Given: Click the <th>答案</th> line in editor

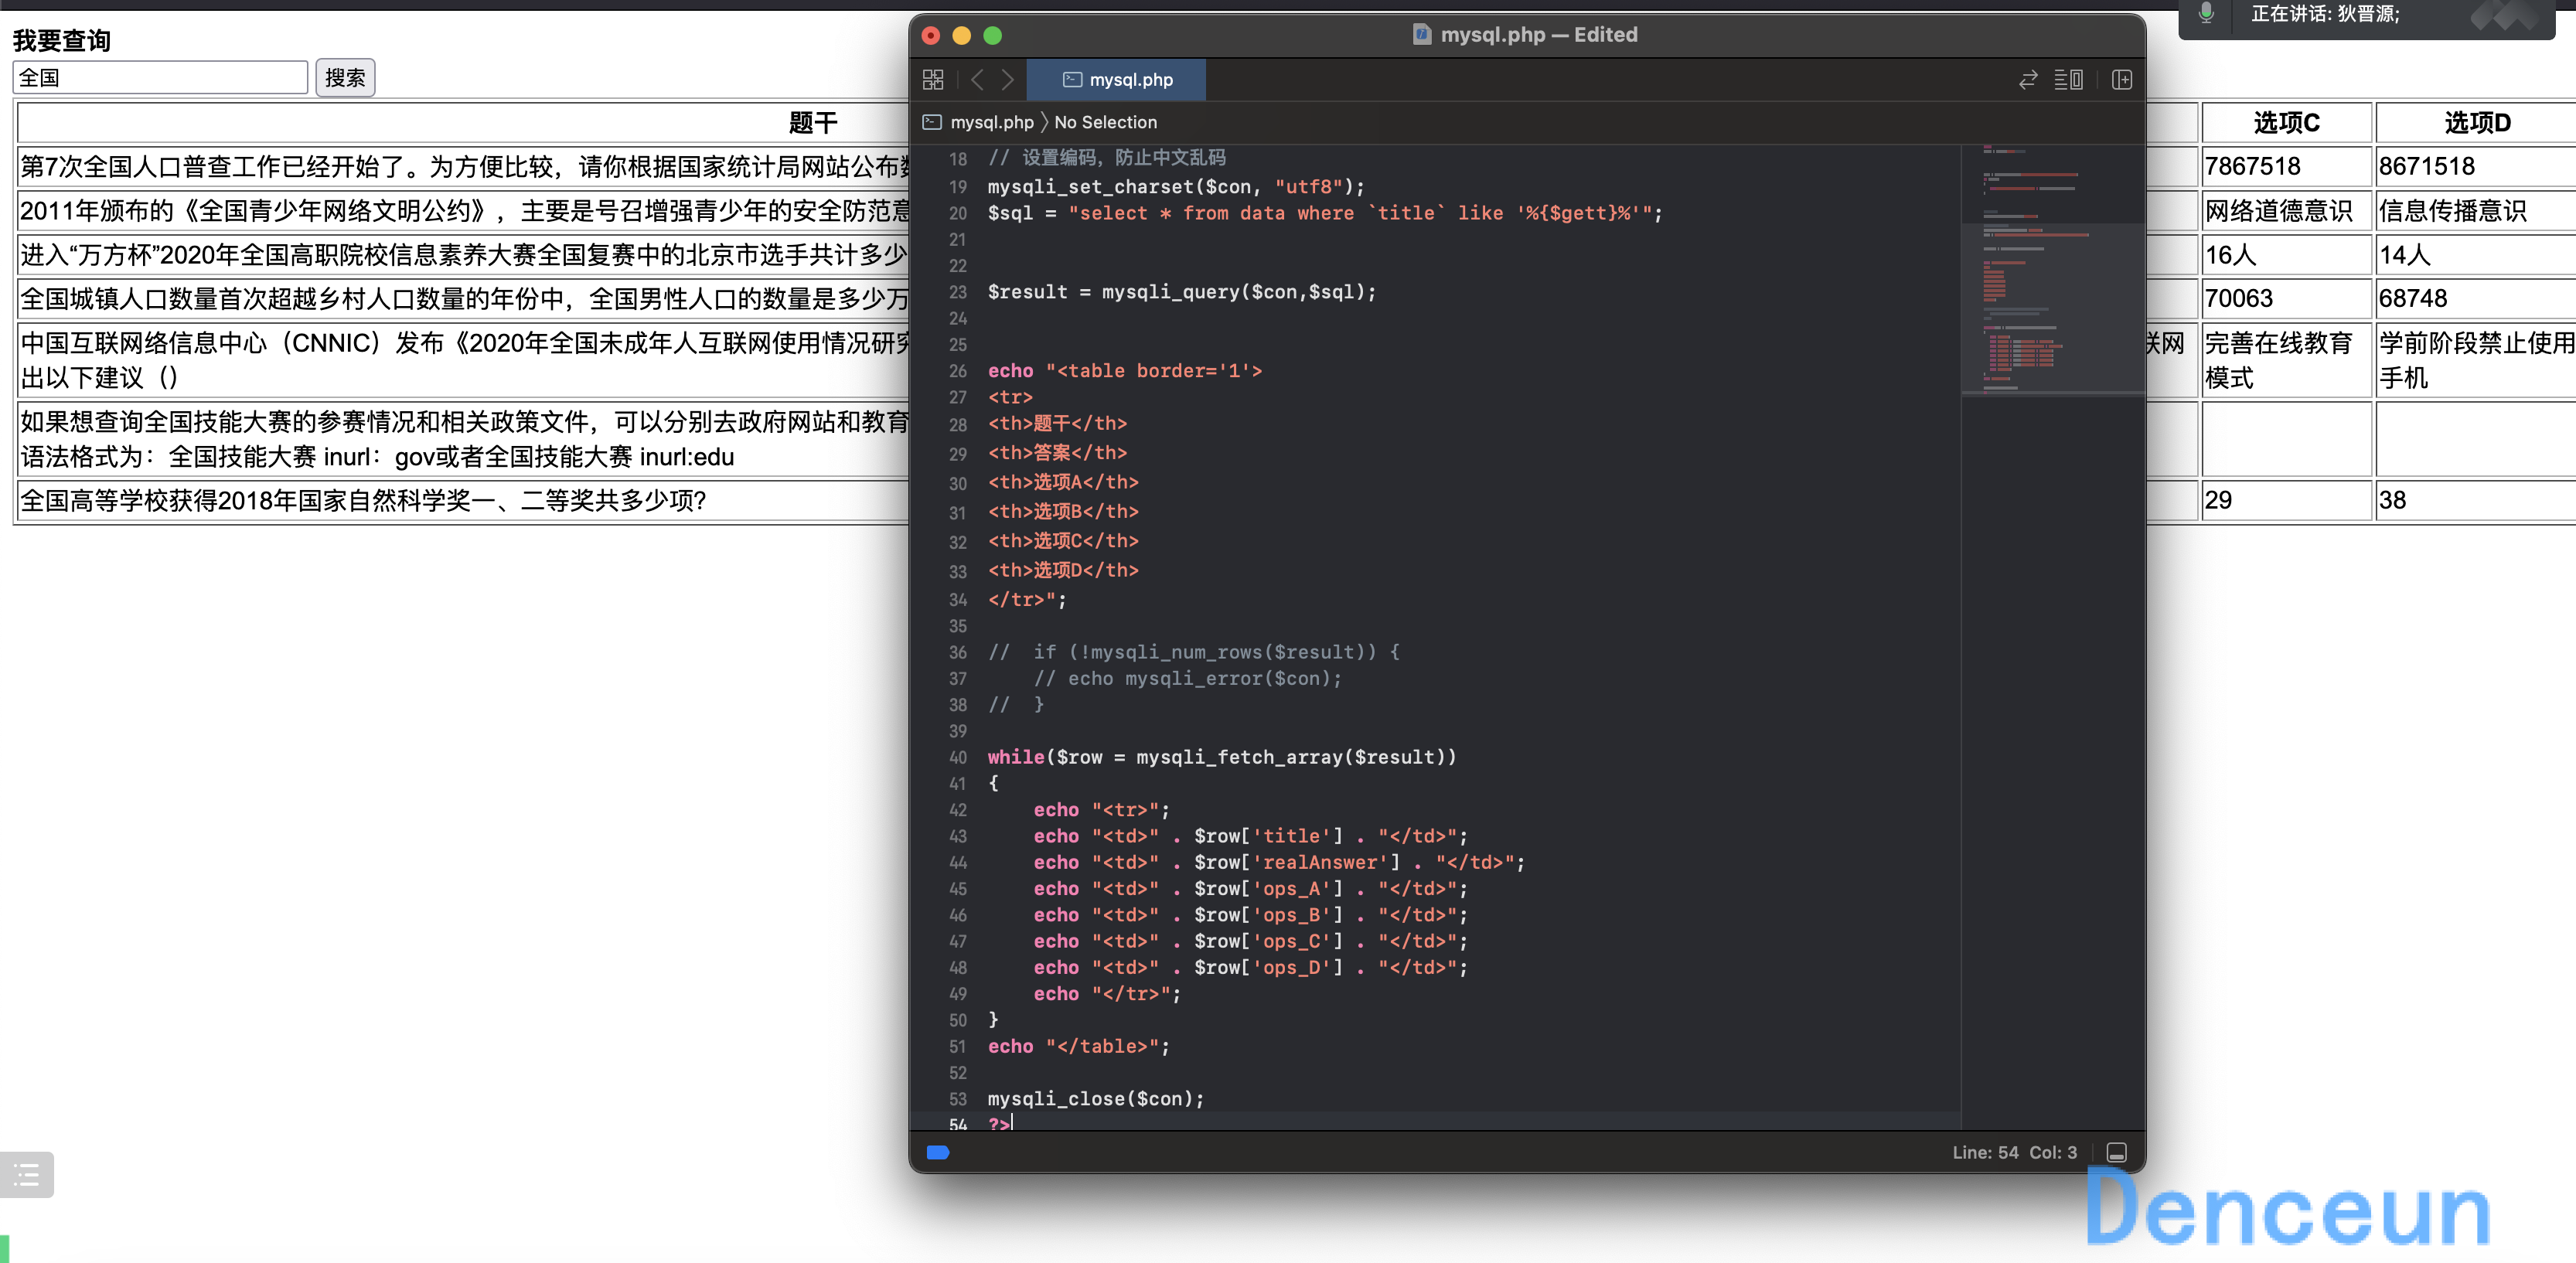Looking at the screenshot, I should point(1057,453).
